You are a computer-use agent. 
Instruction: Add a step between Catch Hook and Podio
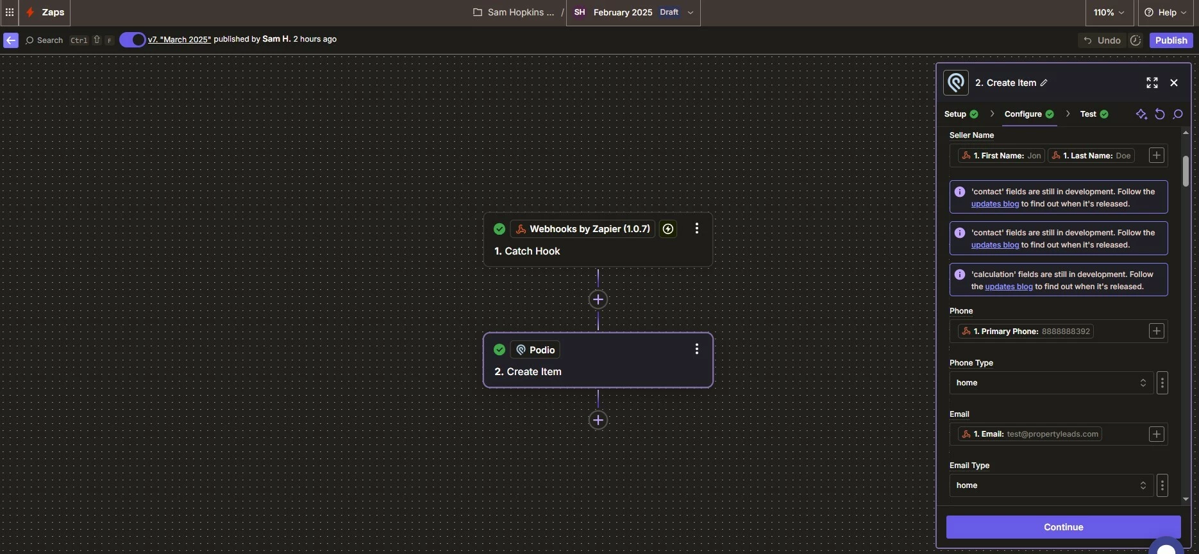coord(598,299)
